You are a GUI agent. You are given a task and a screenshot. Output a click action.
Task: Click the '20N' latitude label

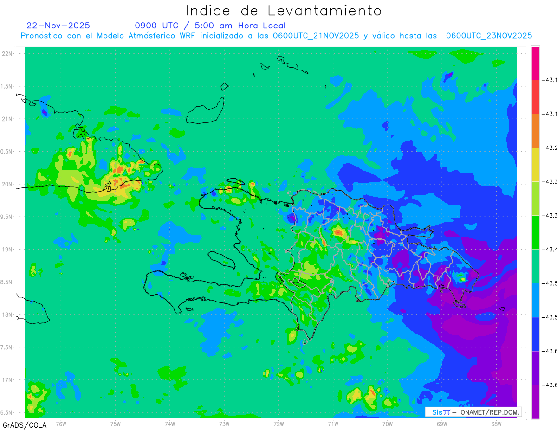pos(7,184)
